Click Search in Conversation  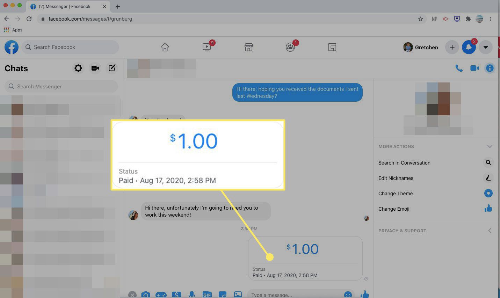(404, 163)
